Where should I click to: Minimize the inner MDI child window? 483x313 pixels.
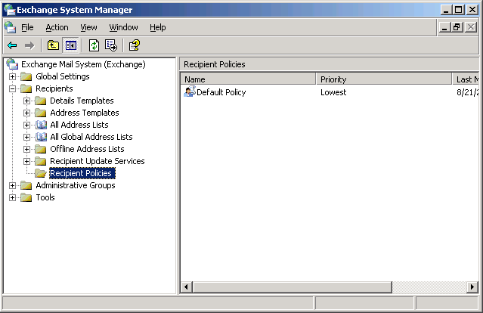(444, 27)
